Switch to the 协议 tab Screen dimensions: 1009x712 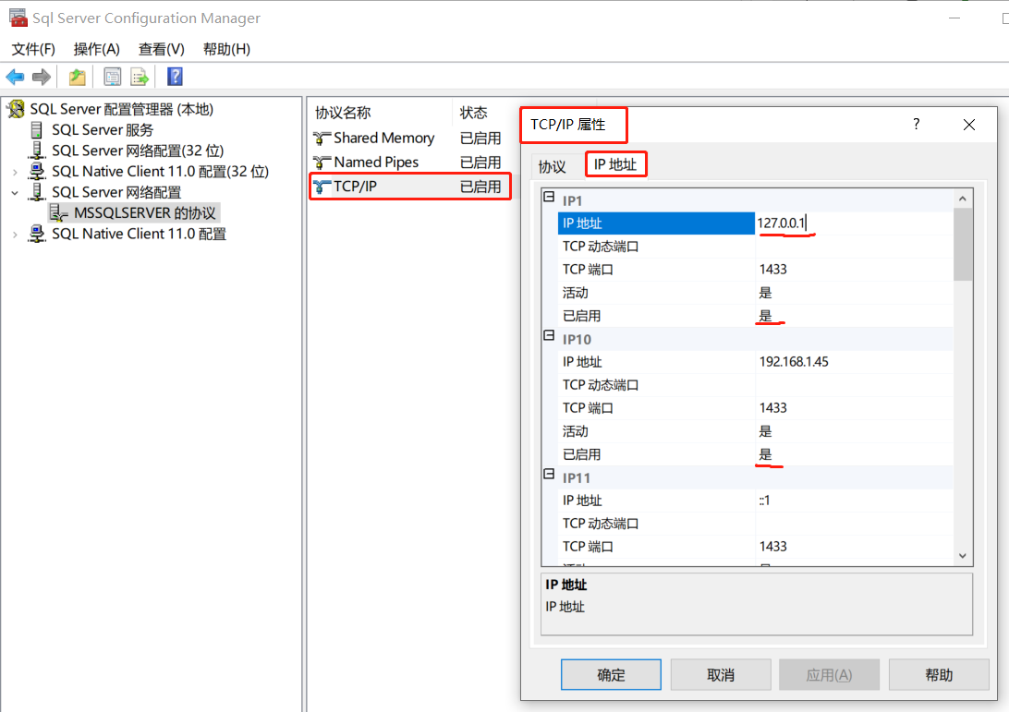pos(552,166)
